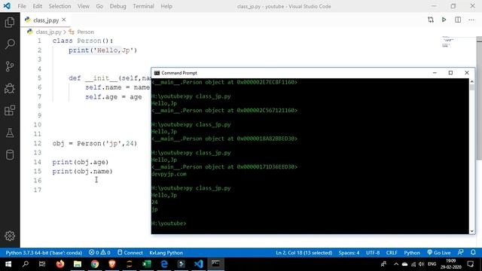Click the compare changes icon in editor toolbar
The width and height of the screenshot is (482, 271).
431,20
